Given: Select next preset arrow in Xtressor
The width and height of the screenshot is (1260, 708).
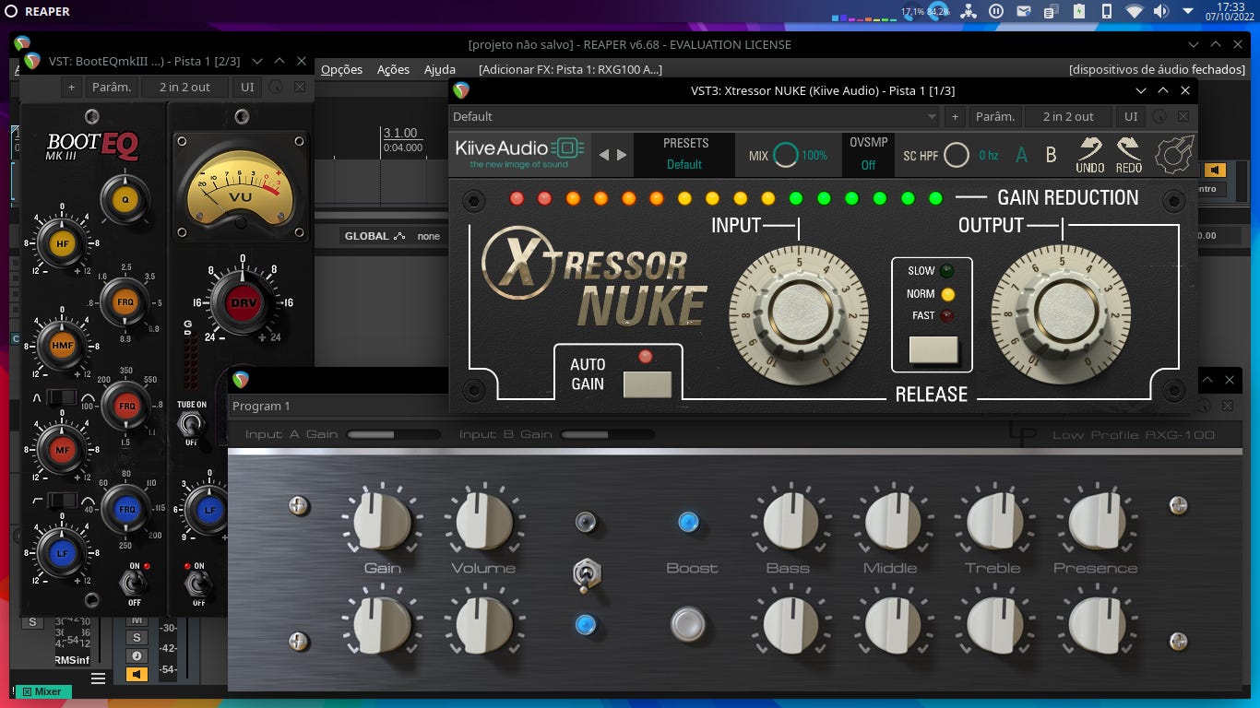Looking at the screenshot, I should pyautogui.click(x=622, y=155).
